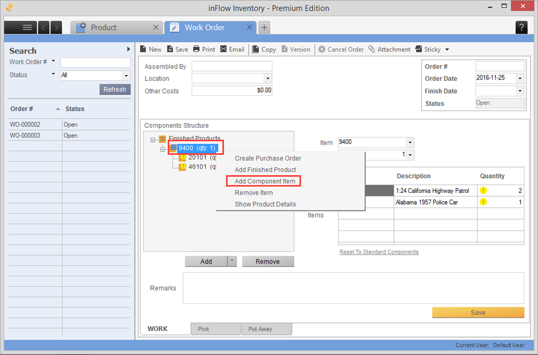Select work order WO-000002
This screenshot has width=538, height=355.
click(x=69, y=125)
